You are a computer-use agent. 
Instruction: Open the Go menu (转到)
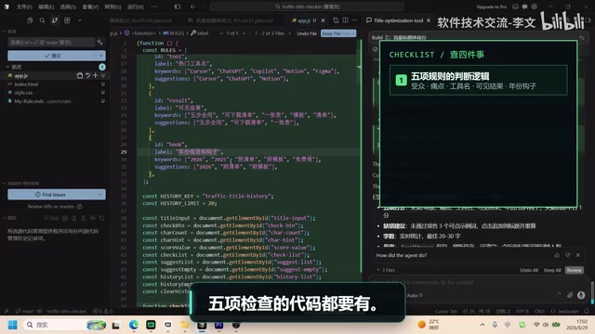(112, 6)
